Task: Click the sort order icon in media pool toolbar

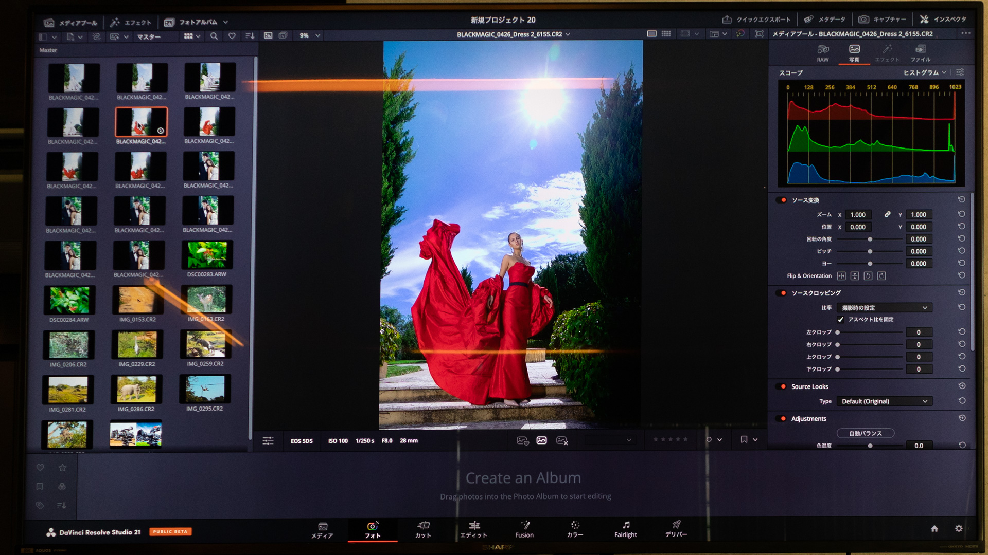Action: [250, 36]
